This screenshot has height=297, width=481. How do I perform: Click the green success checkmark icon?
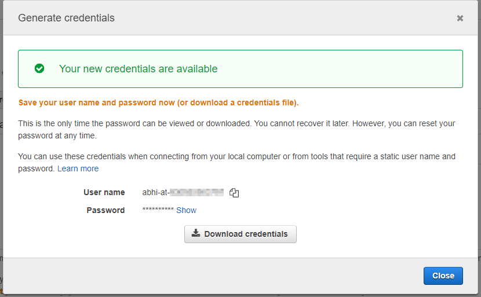pyautogui.click(x=39, y=68)
